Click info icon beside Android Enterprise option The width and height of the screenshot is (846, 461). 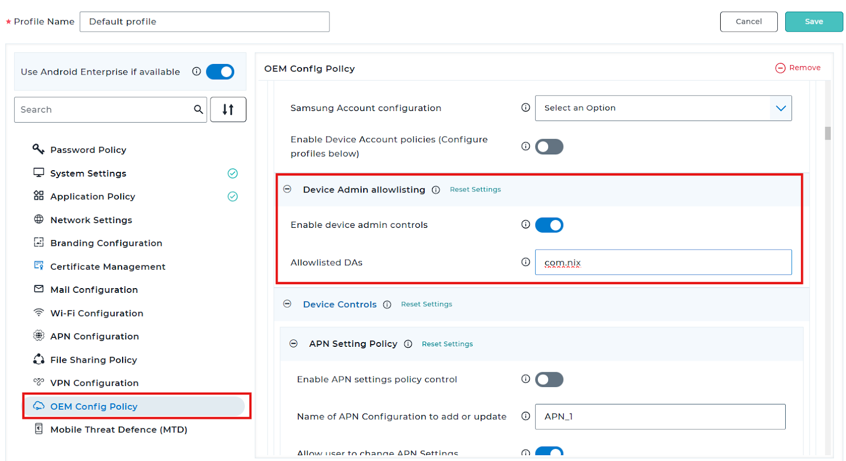point(197,71)
